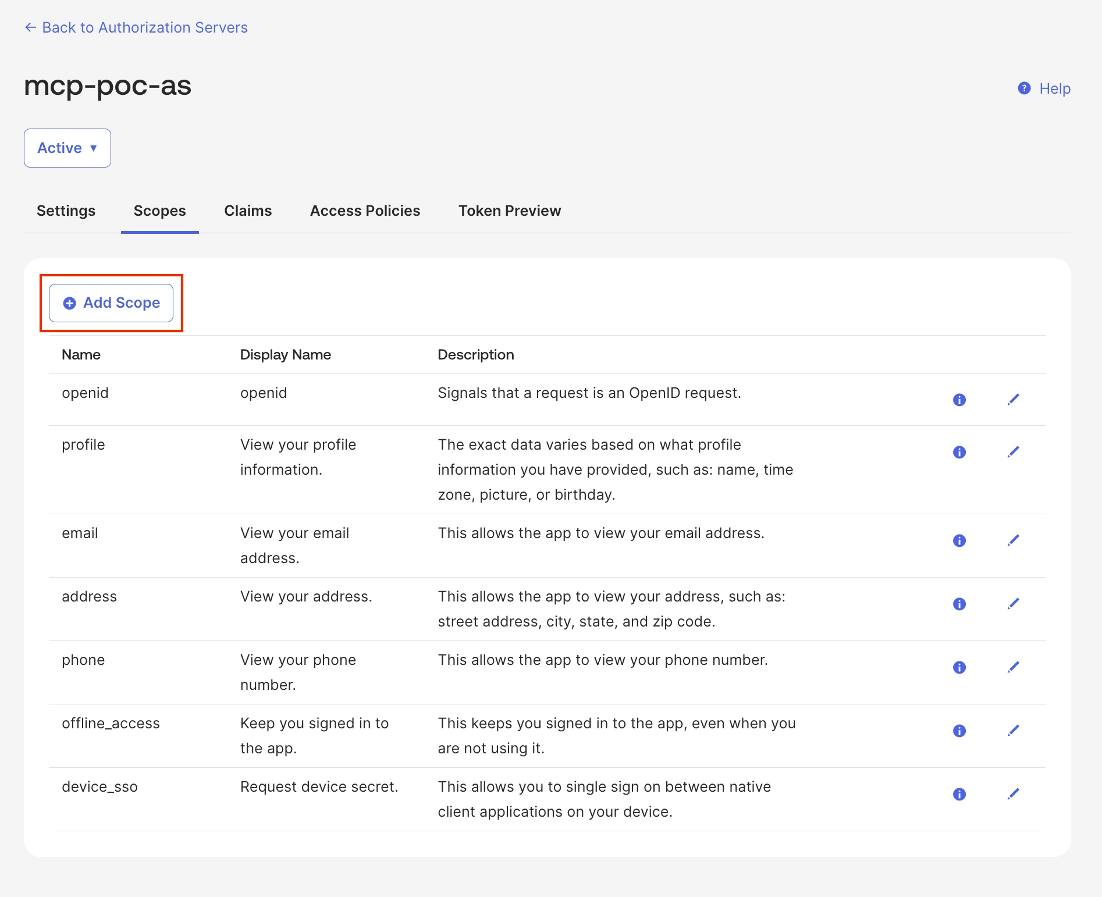Select the profile scope name cell
The image size is (1102, 897).
click(83, 445)
